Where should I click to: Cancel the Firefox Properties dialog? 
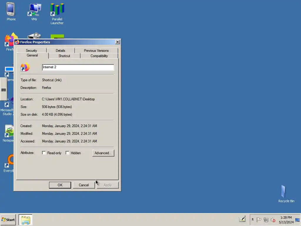tap(84, 185)
